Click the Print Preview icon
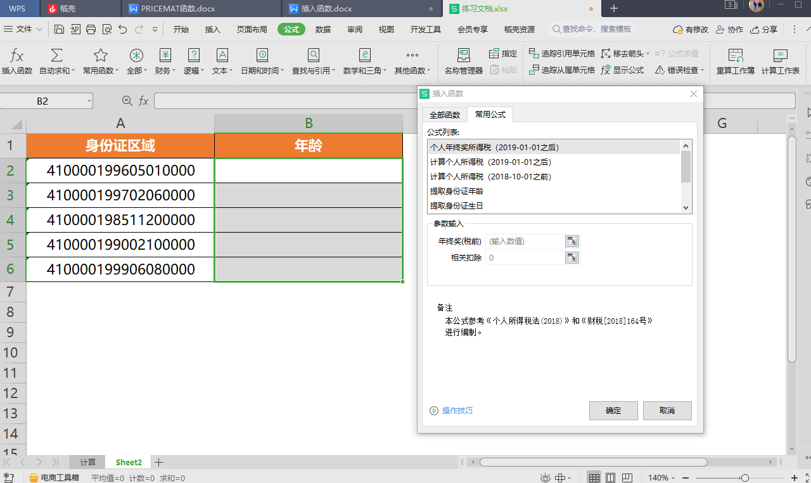The width and height of the screenshot is (811, 483). pyautogui.click(x=106, y=29)
